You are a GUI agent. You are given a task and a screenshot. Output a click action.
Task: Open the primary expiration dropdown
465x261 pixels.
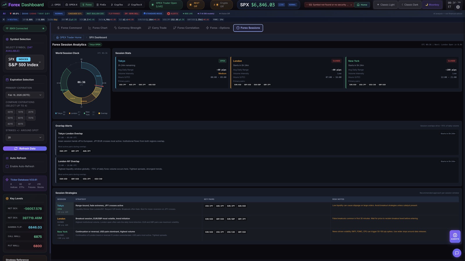click(25, 95)
